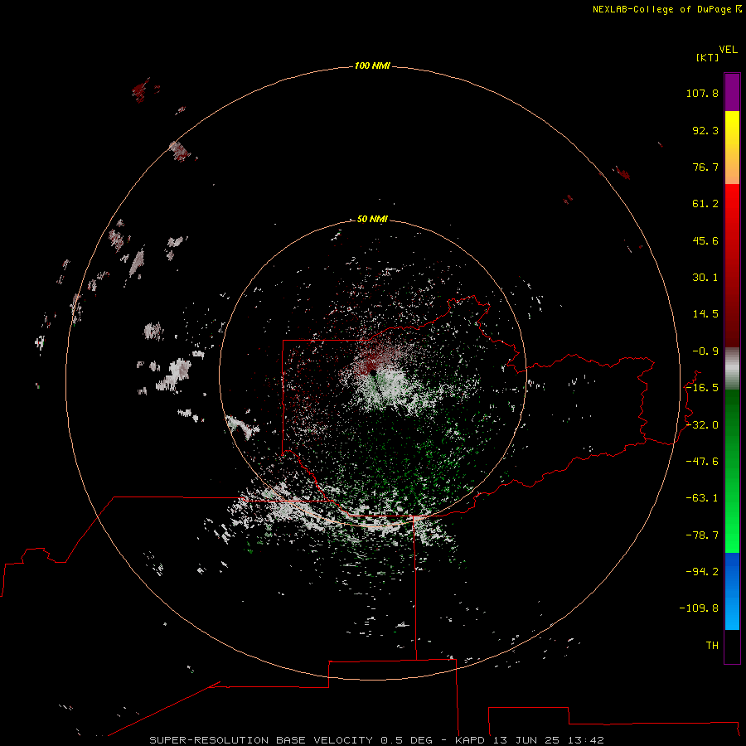Click the 76.7 velocity scale value
Screen dimensions: 746x746
coord(705,167)
